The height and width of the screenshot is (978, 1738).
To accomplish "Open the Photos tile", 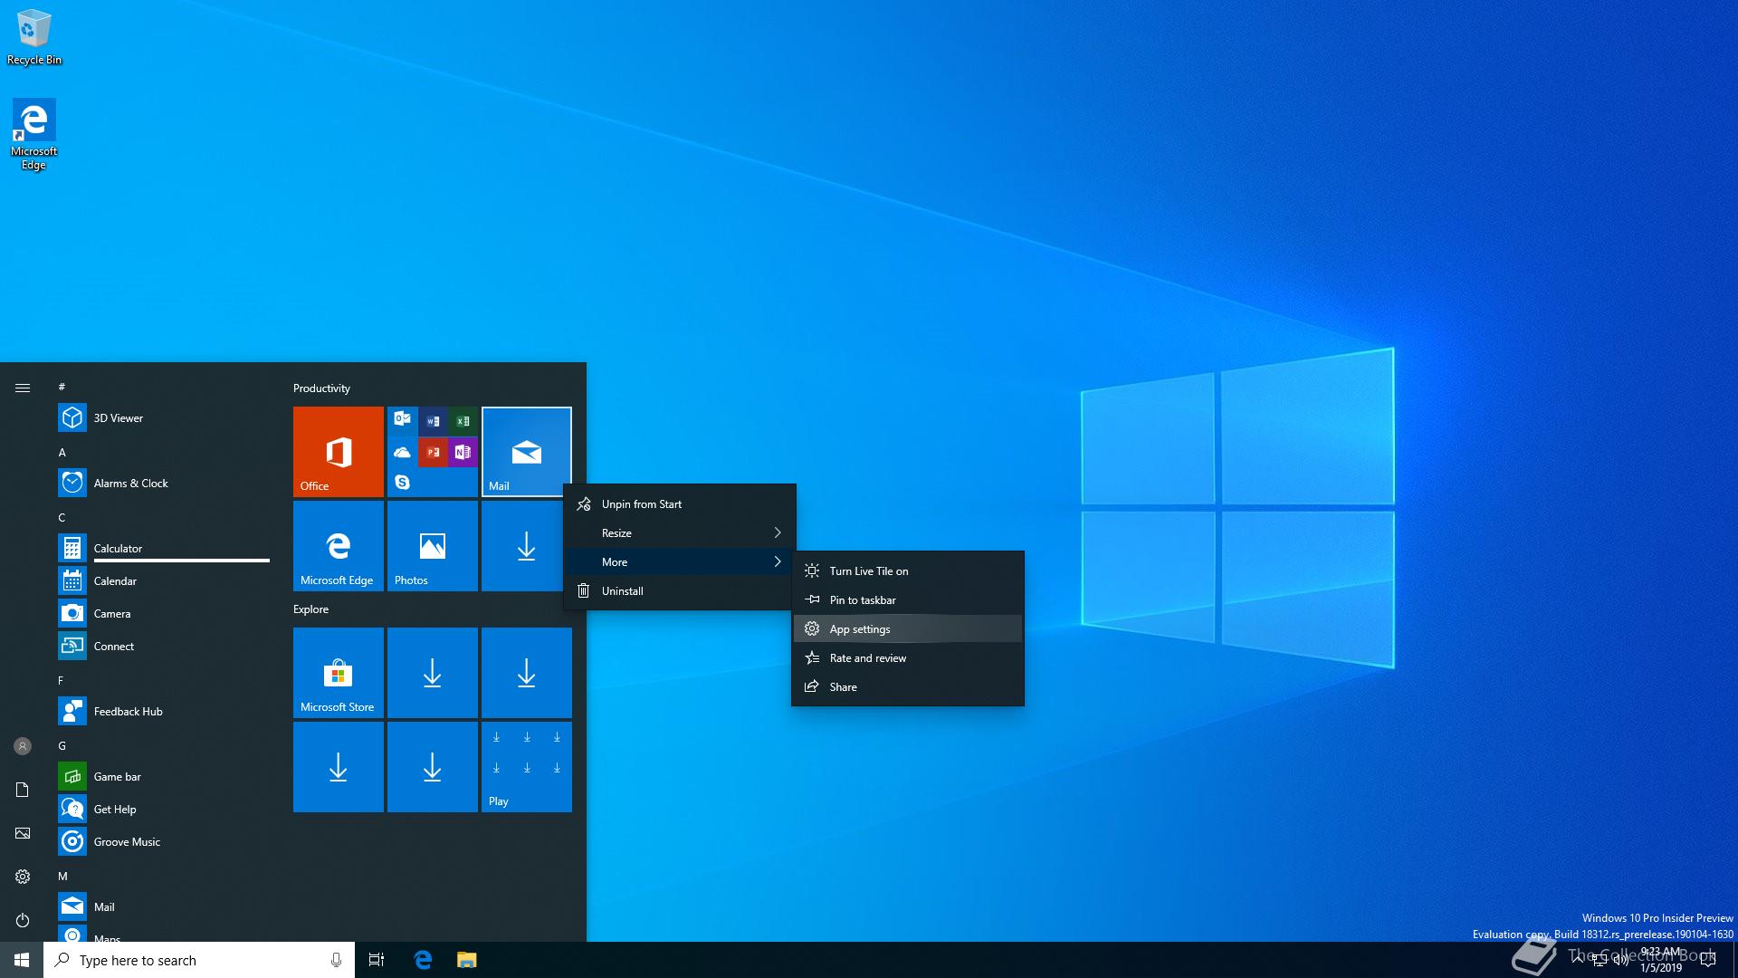I will click(433, 546).
